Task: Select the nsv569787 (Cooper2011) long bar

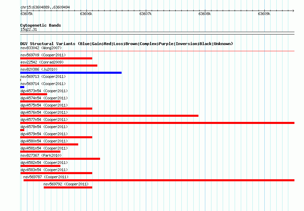Action: point(159,180)
